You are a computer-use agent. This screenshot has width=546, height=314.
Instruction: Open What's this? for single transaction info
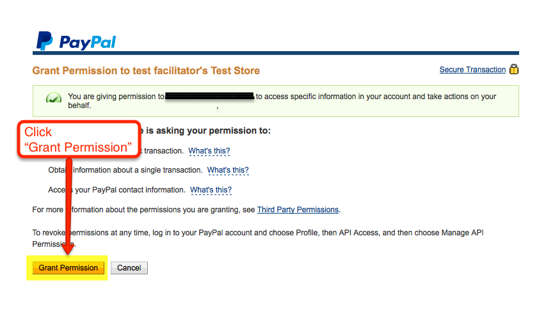pyautogui.click(x=228, y=170)
